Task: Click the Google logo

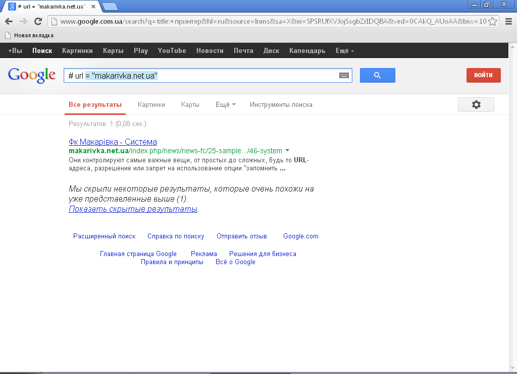Action: click(x=32, y=76)
